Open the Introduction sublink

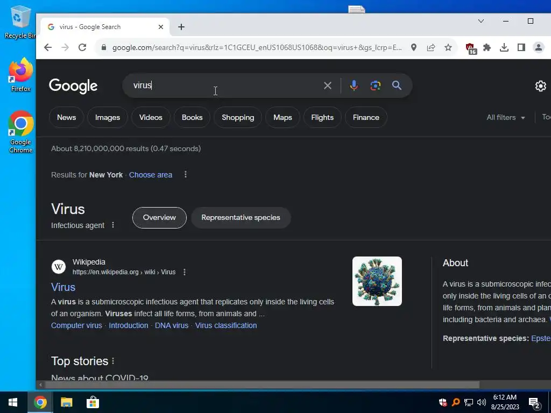coord(128,325)
